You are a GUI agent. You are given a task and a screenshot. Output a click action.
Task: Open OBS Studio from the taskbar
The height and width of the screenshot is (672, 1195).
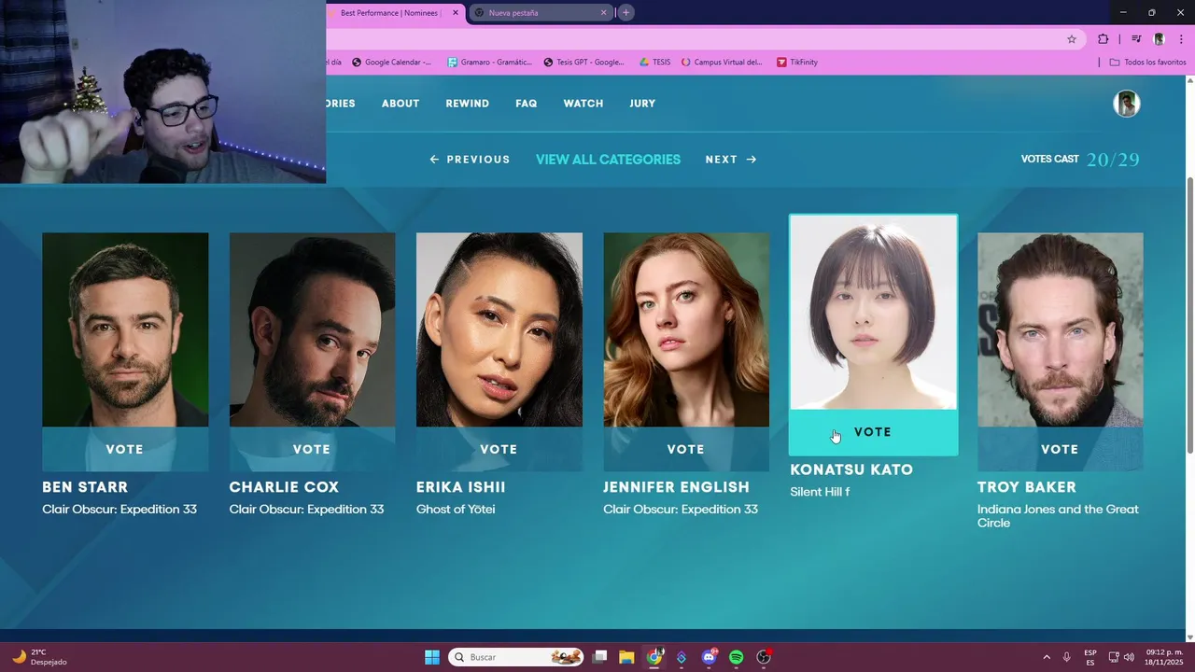[764, 657]
